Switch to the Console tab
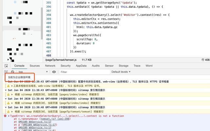 19,66
